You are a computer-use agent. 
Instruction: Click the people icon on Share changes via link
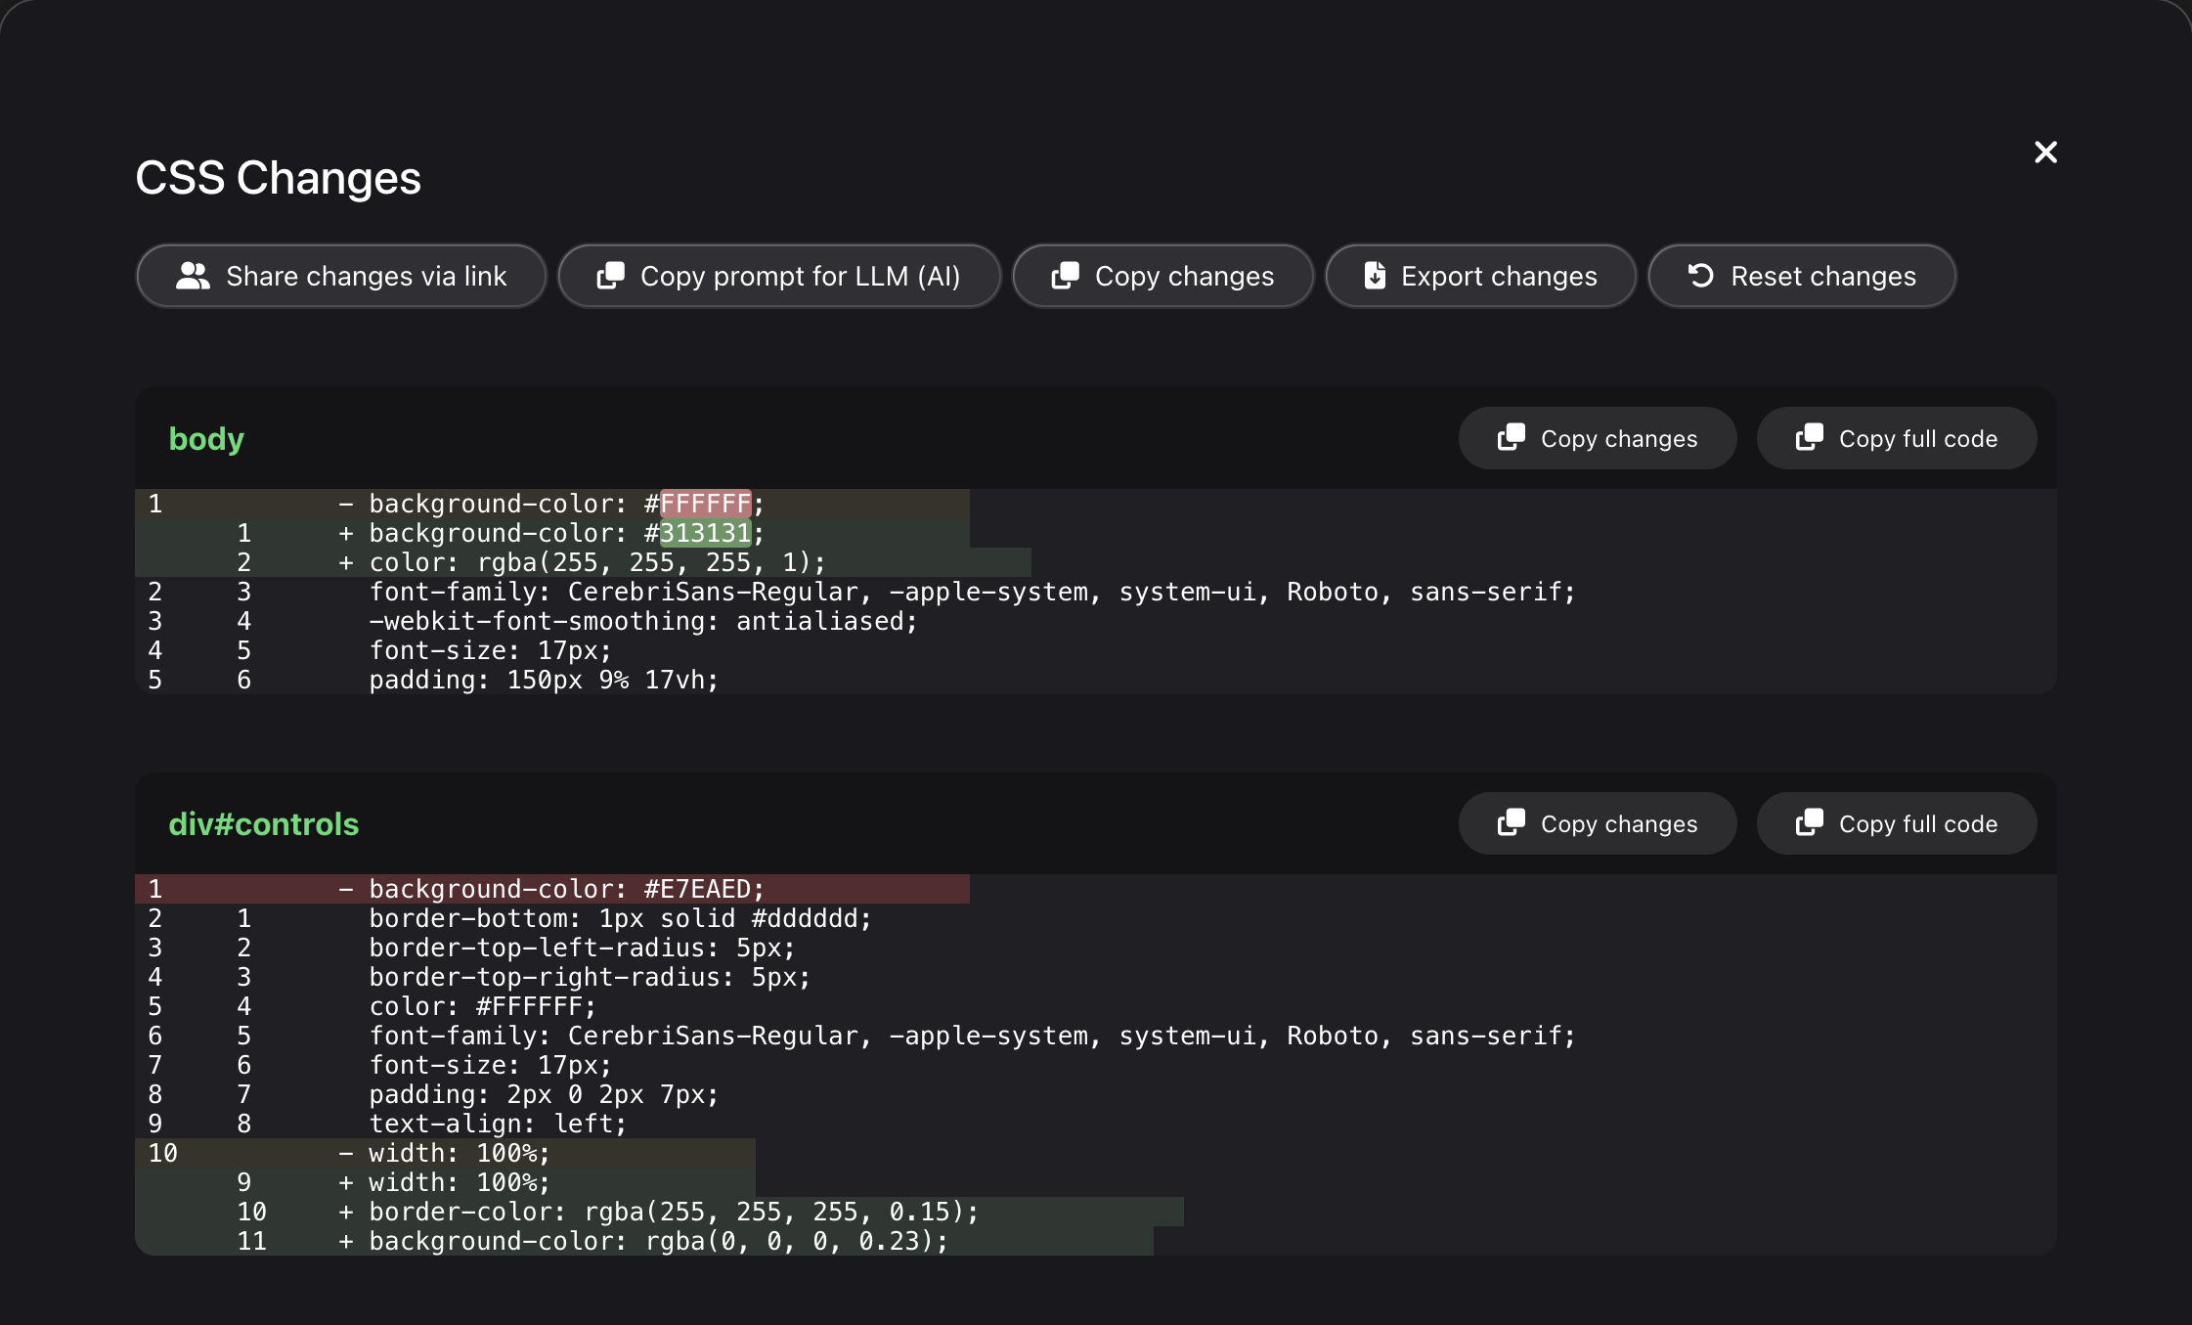(x=193, y=277)
